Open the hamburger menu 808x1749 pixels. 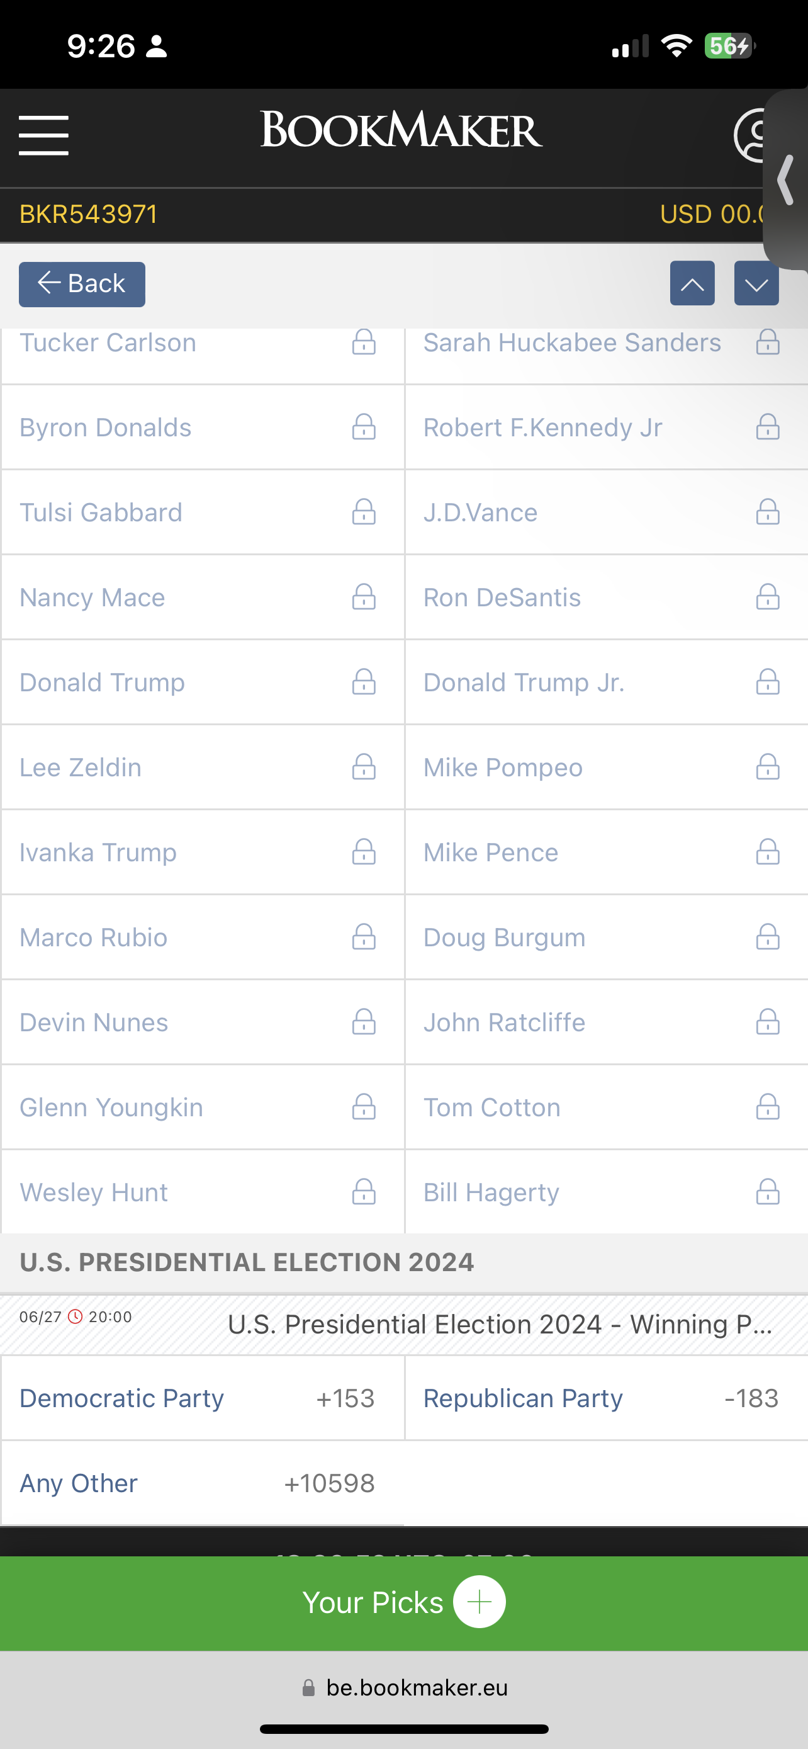43,135
